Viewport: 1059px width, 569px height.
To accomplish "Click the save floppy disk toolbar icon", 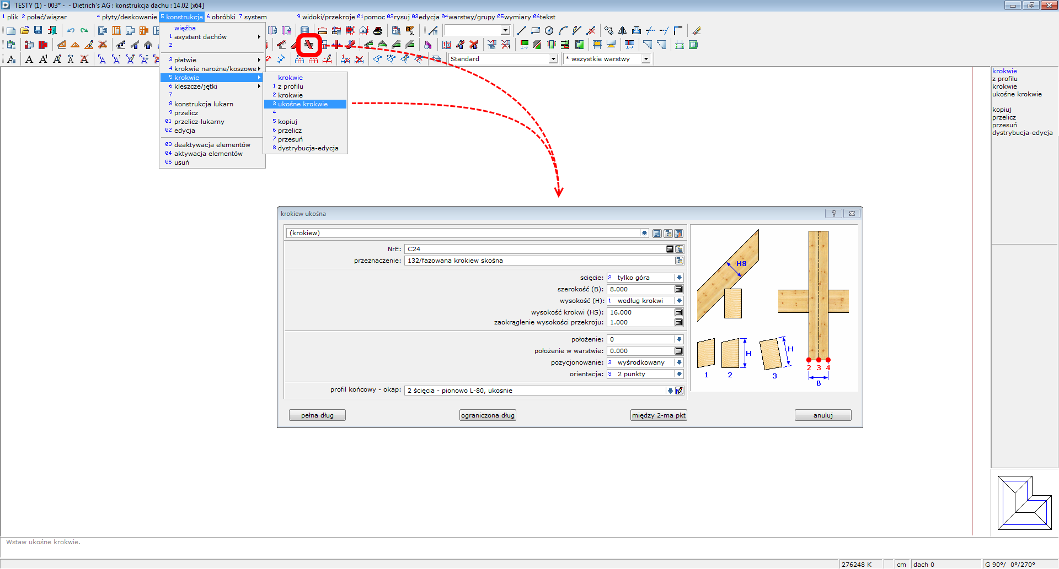I will pos(38,30).
